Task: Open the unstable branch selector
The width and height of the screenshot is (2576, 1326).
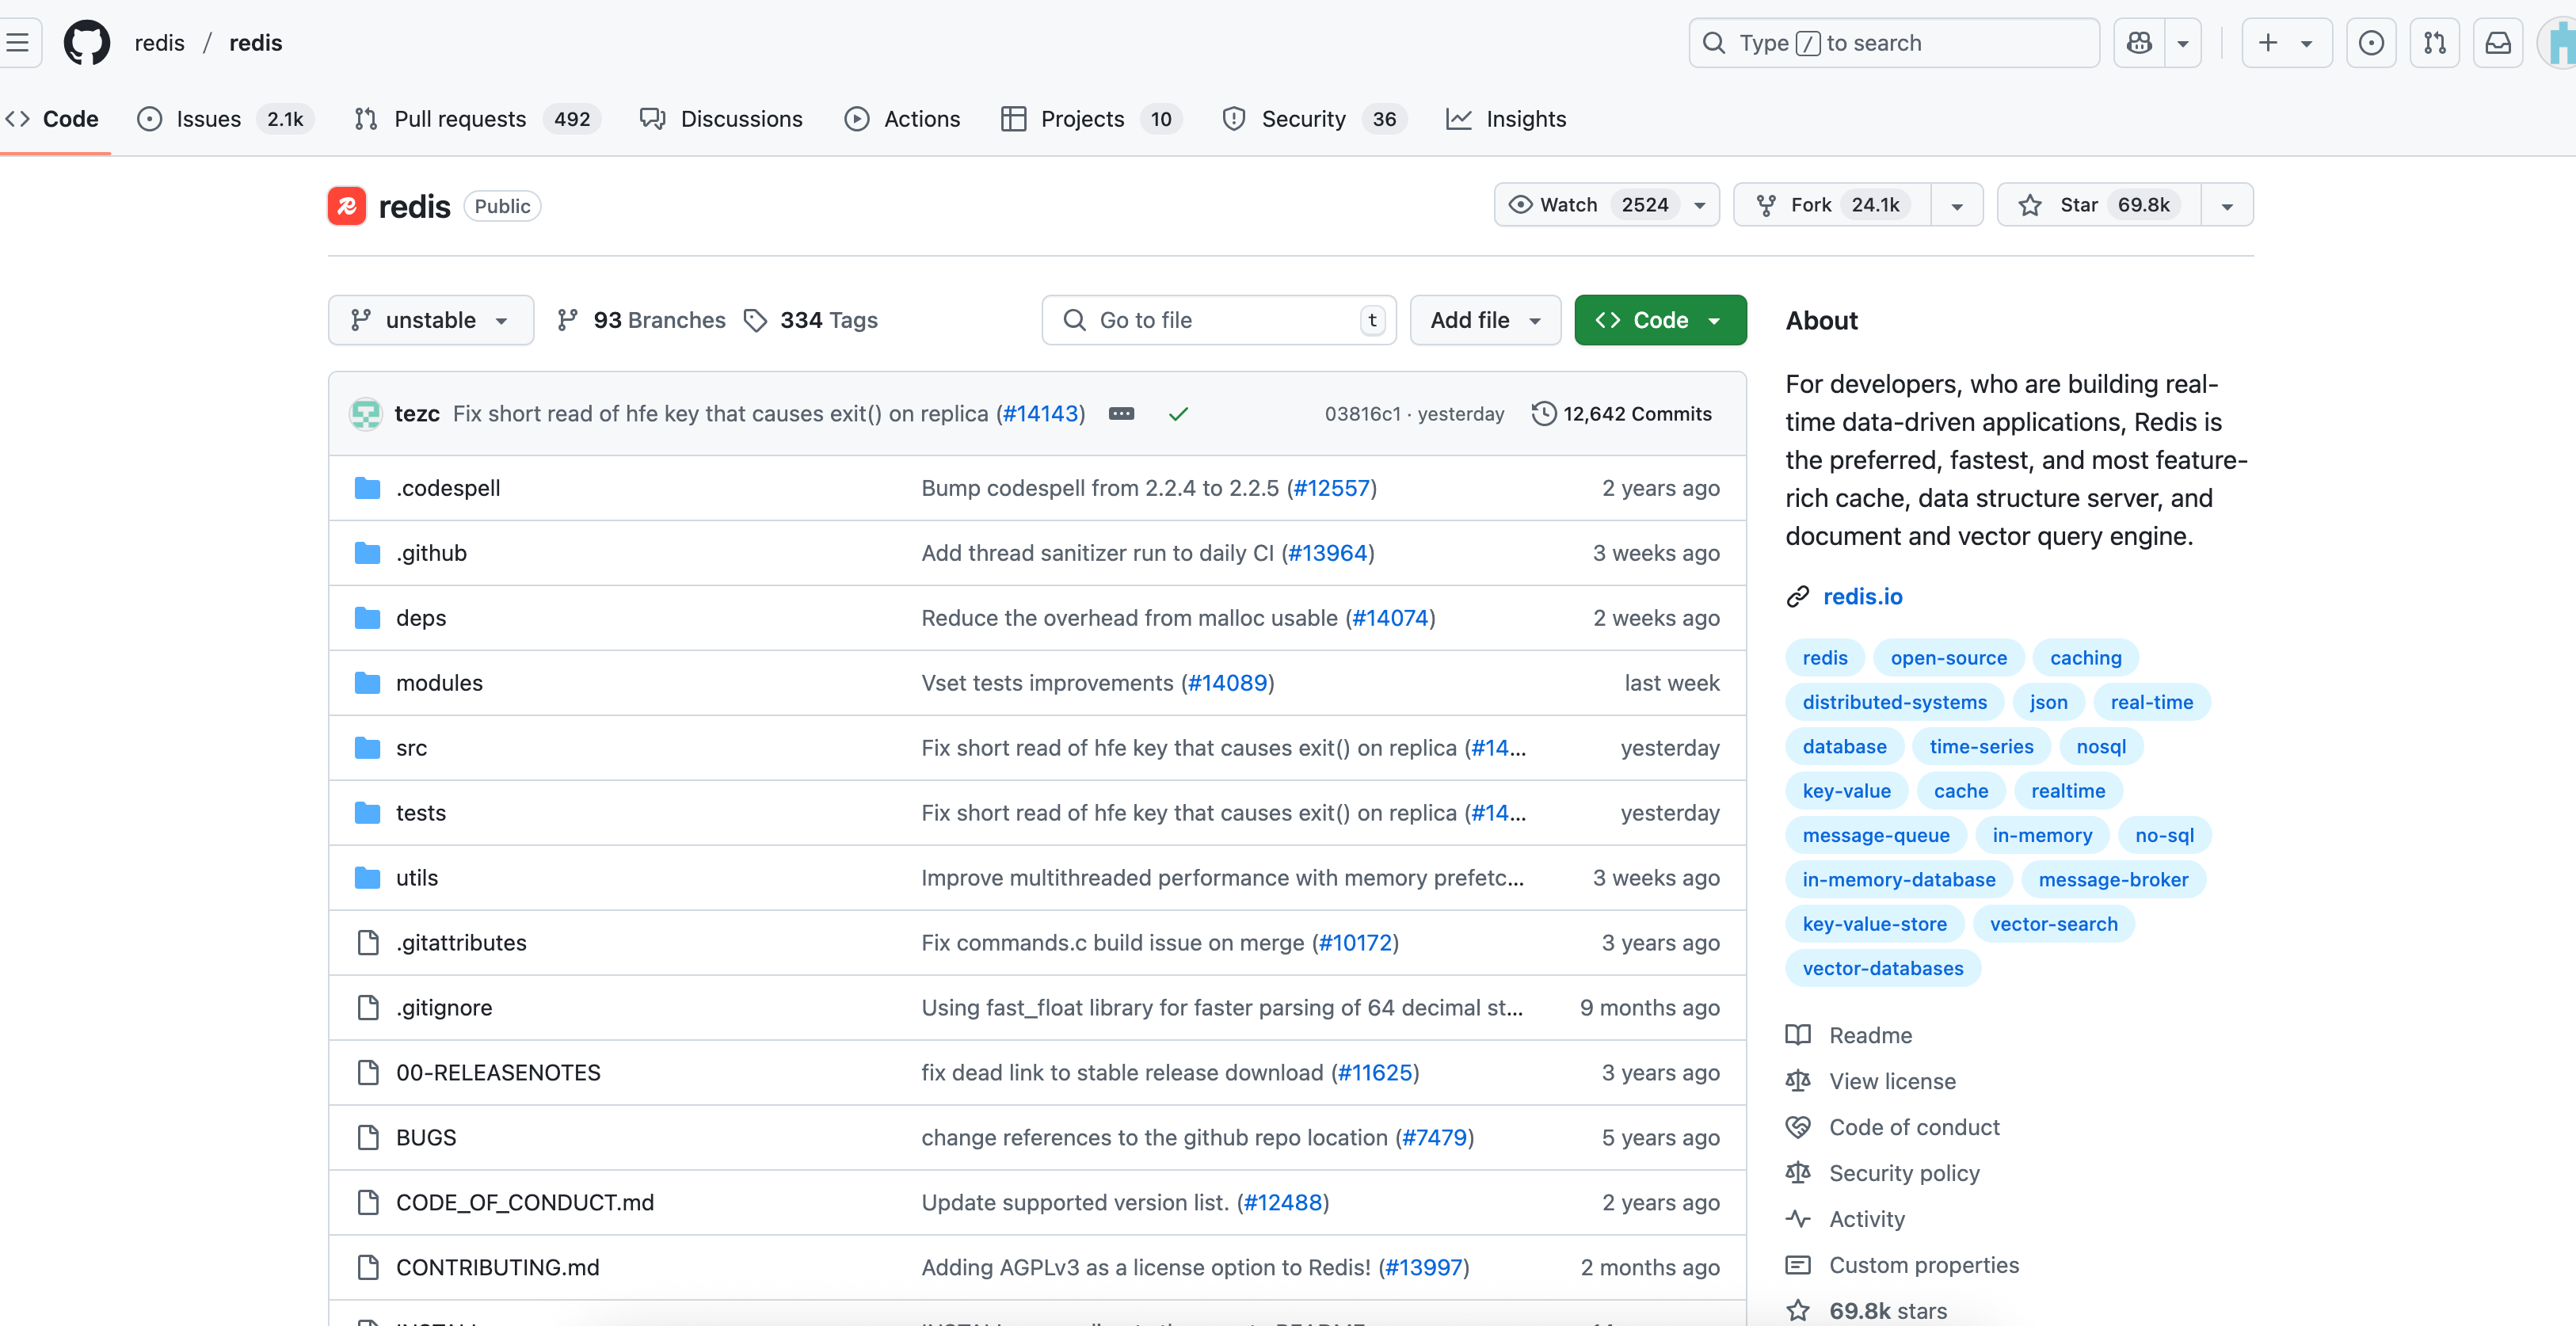Action: click(431, 320)
